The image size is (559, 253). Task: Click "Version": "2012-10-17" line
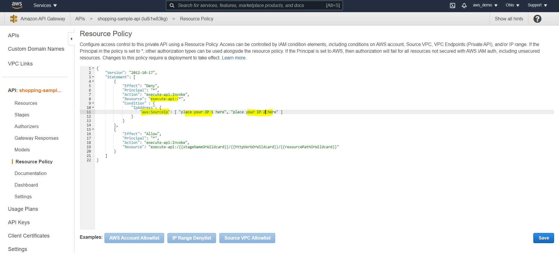tap(131, 73)
